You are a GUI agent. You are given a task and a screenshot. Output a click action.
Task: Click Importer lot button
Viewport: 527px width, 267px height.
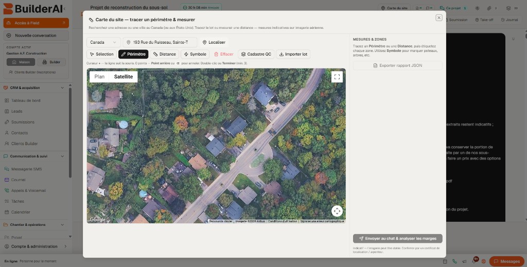click(293, 54)
